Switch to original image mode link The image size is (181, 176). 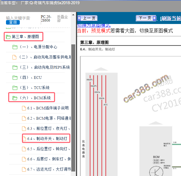coord(93,25)
